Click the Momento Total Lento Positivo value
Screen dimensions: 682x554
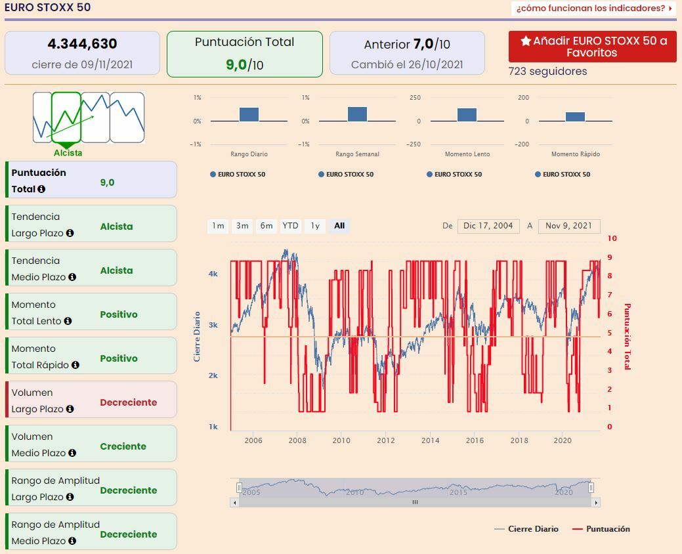coord(119,314)
